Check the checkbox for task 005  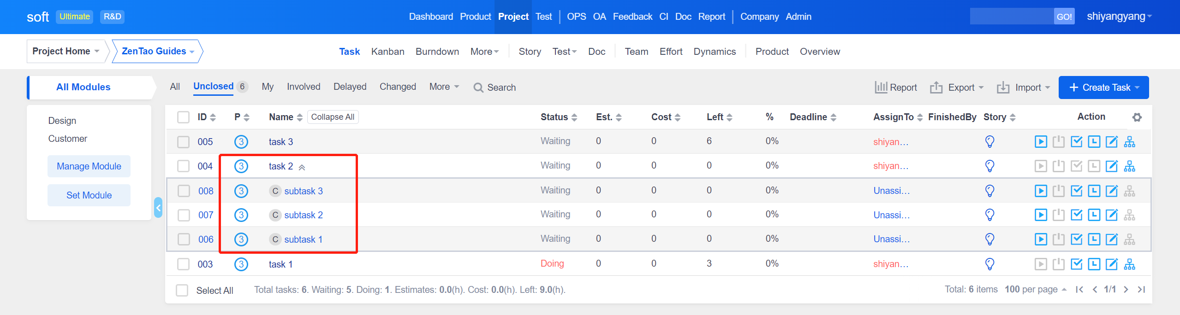coord(184,142)
